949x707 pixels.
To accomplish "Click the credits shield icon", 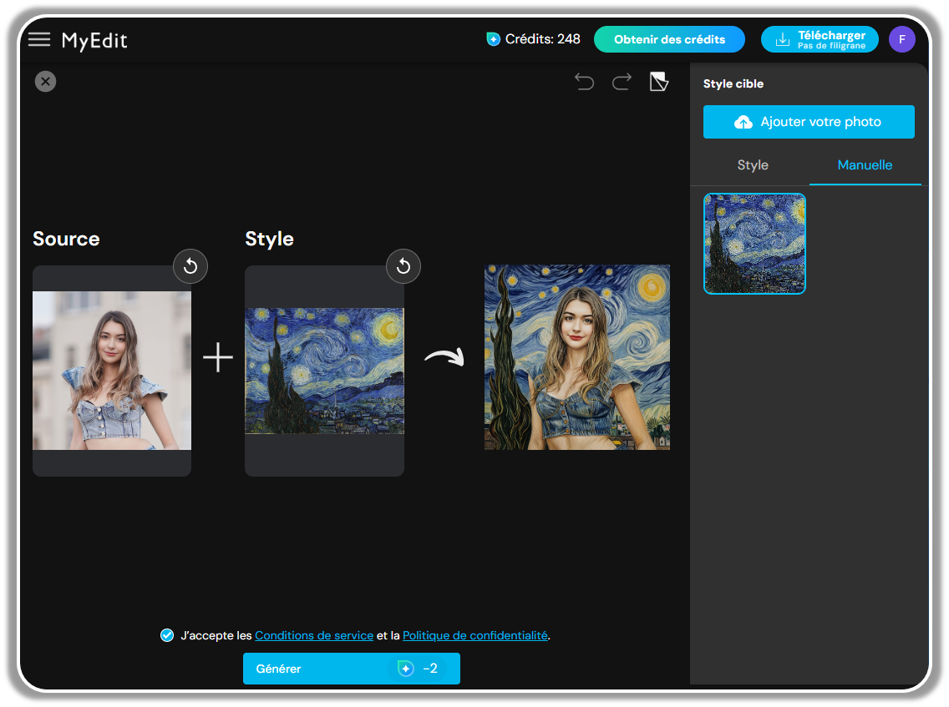I will (493, 39).
